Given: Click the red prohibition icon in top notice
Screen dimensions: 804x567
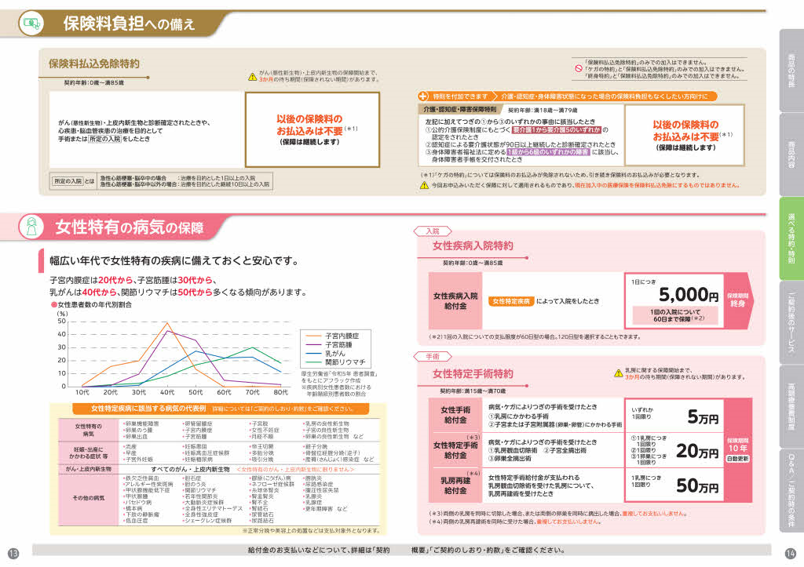Looking at the screenshot, I should (x=578, y=68).
